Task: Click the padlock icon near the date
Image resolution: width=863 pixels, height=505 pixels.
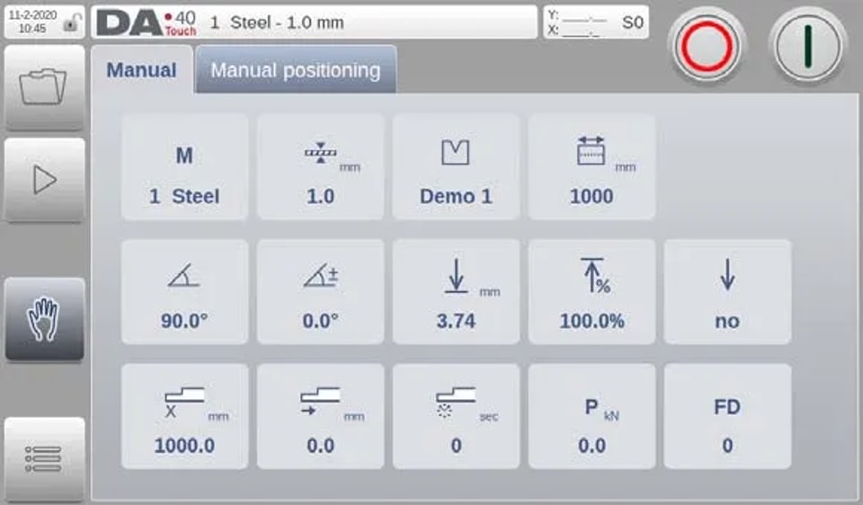Action: (x=70, y=22)
